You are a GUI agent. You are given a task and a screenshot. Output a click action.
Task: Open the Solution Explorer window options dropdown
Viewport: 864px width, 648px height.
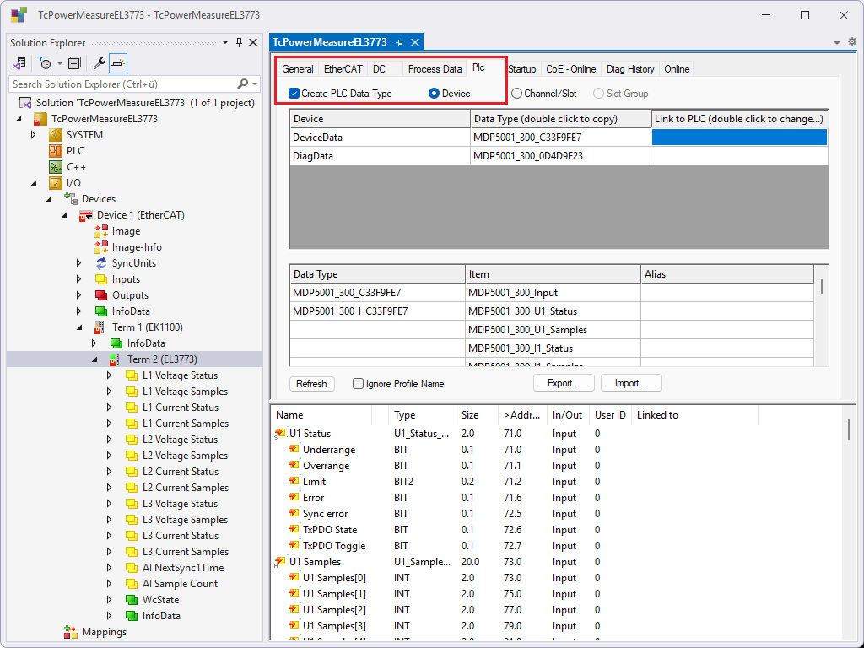[x=225, y=42]
